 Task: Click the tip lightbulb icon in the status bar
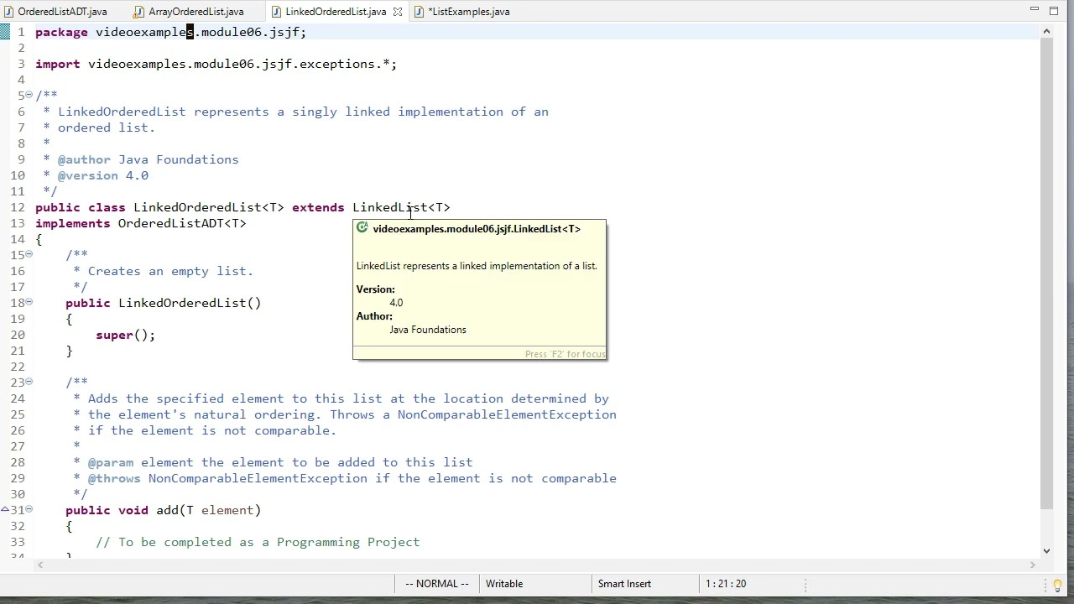click(1058, 585)
